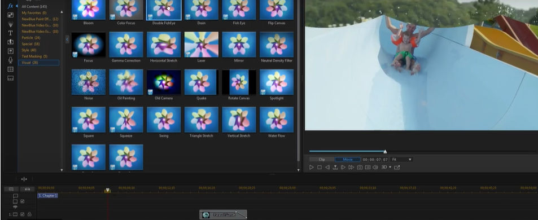Step to the next frame

tap(343, 167)
